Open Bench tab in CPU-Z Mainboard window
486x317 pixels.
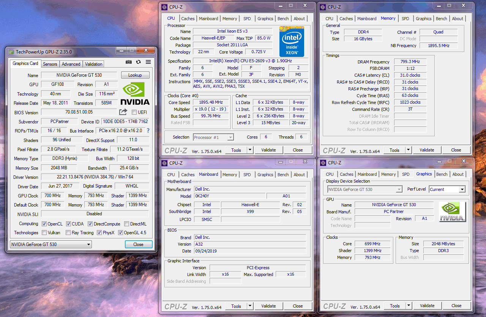point(283,175)
